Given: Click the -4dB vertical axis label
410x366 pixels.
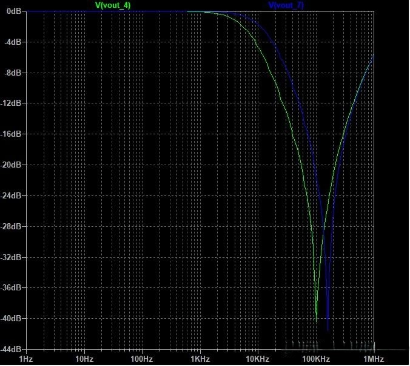Looking at the screenshot, I should [x=12, y=42].
